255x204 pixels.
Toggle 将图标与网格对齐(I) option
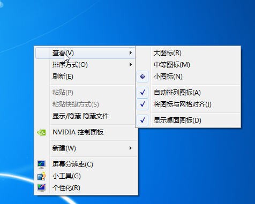pyautogui.click(x=188, y=104)
